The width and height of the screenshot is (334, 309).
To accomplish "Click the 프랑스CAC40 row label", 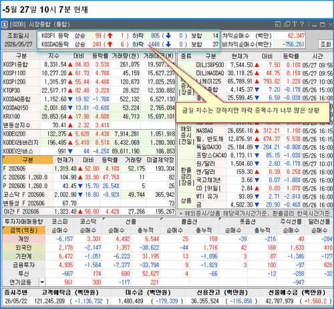I will (211, 155).
